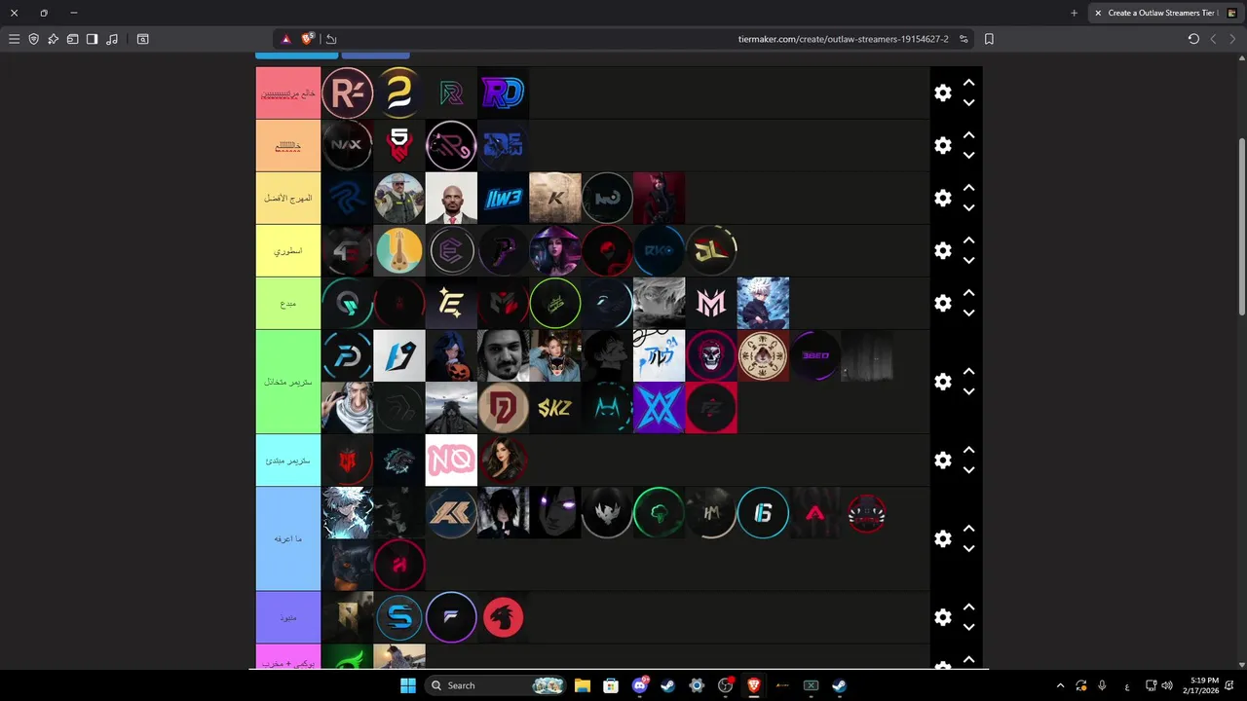Move the red top tier down
The image size is (1247, 701).
[x=968, y=102]
